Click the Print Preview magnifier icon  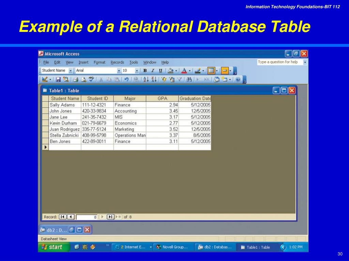tap(84, 79)
